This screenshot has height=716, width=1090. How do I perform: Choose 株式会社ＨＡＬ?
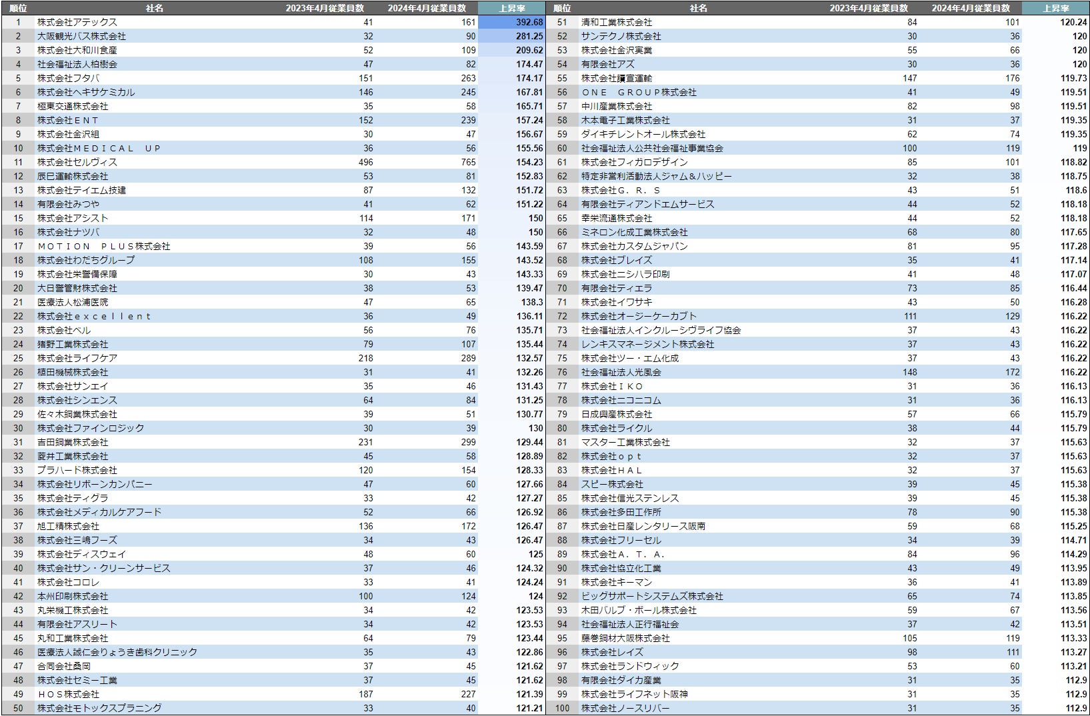(x=612, y=470)
